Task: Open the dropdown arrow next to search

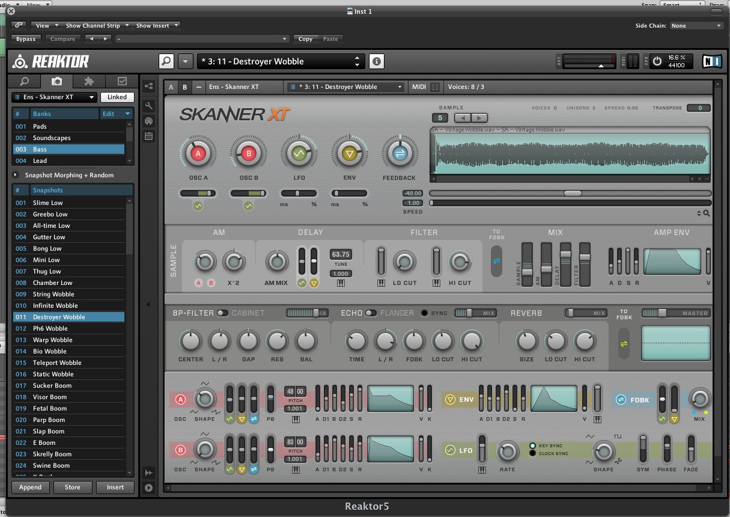Action: pyautogui.click(x=185, y=61)
